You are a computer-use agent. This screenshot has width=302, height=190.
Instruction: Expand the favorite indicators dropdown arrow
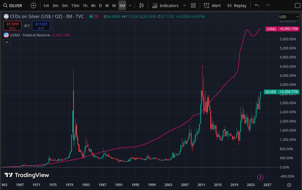pos(185,6)
